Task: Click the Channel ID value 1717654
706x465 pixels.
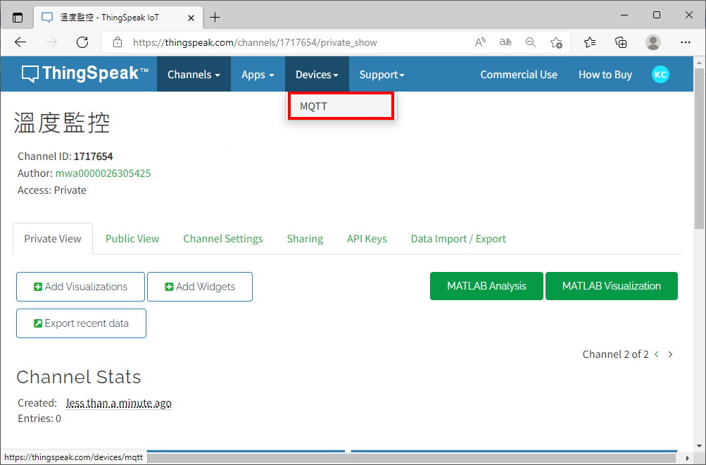Action: click(93, 156)
